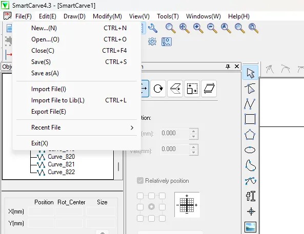Increase the horizontal position value stepper
Viewport: 304px width, 234px height.
click(193, 131)
